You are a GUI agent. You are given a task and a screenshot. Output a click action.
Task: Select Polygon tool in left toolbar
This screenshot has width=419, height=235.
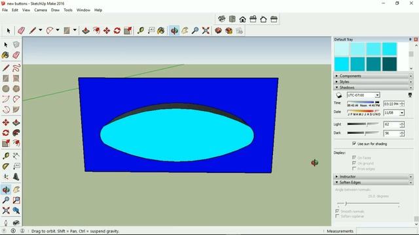click(x=16, y=89)
